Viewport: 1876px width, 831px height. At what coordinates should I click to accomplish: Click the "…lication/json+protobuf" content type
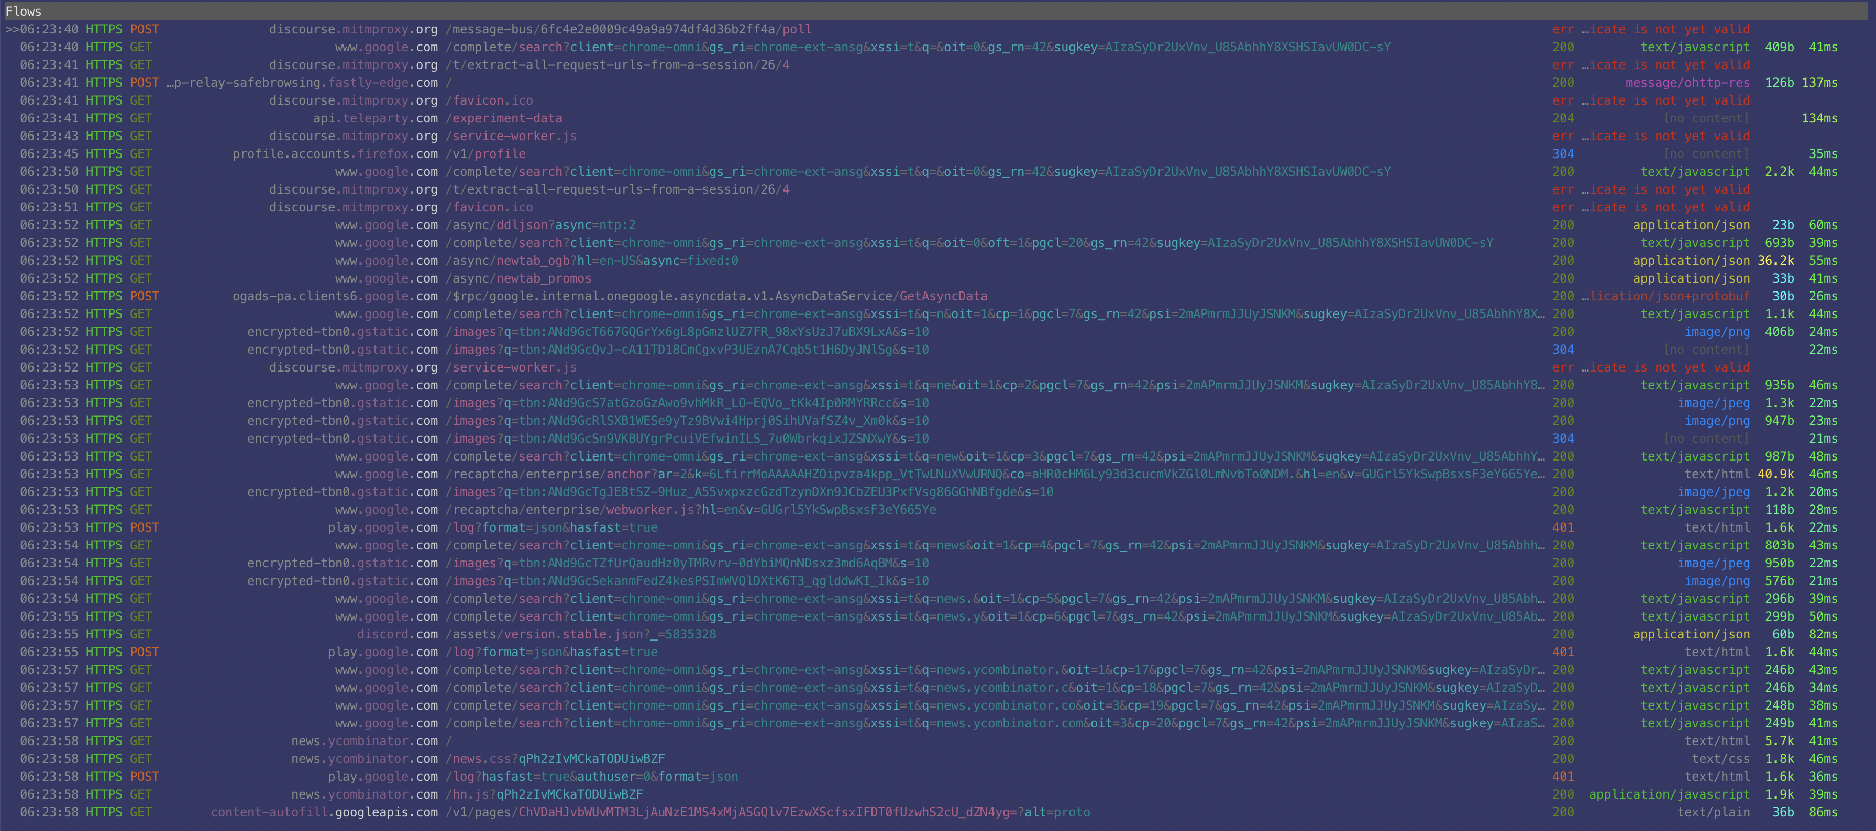point(1665,296)
